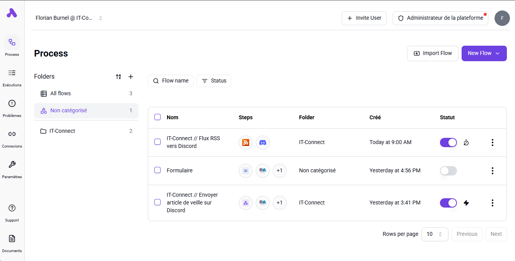
Task: Check the select-all checkbox in the table header
Action: tap(157, 117)
